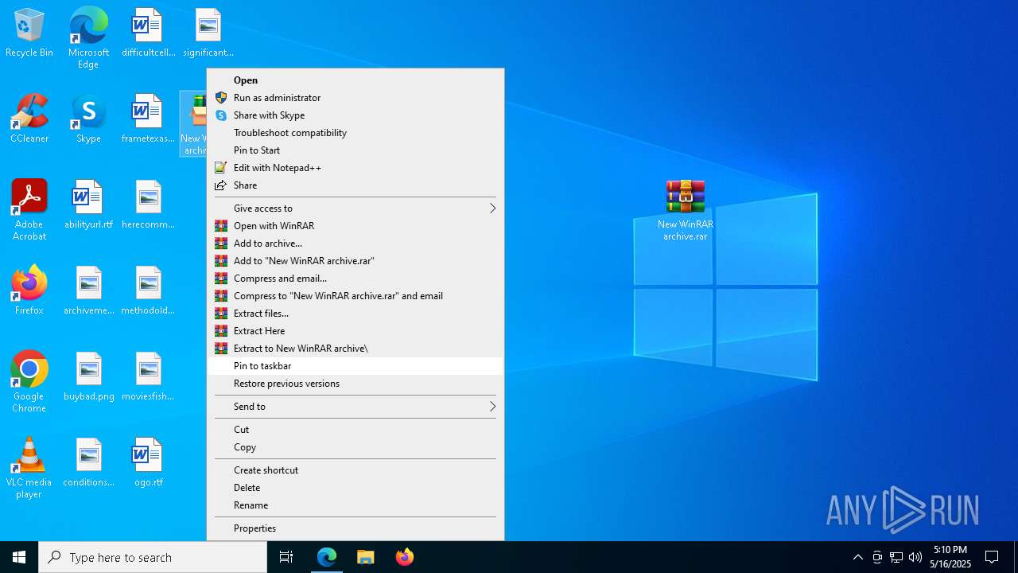Choose Extract files...

[x=356, y=314]
